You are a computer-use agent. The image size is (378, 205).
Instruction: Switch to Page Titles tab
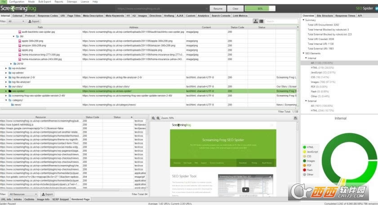pos(74,16)
